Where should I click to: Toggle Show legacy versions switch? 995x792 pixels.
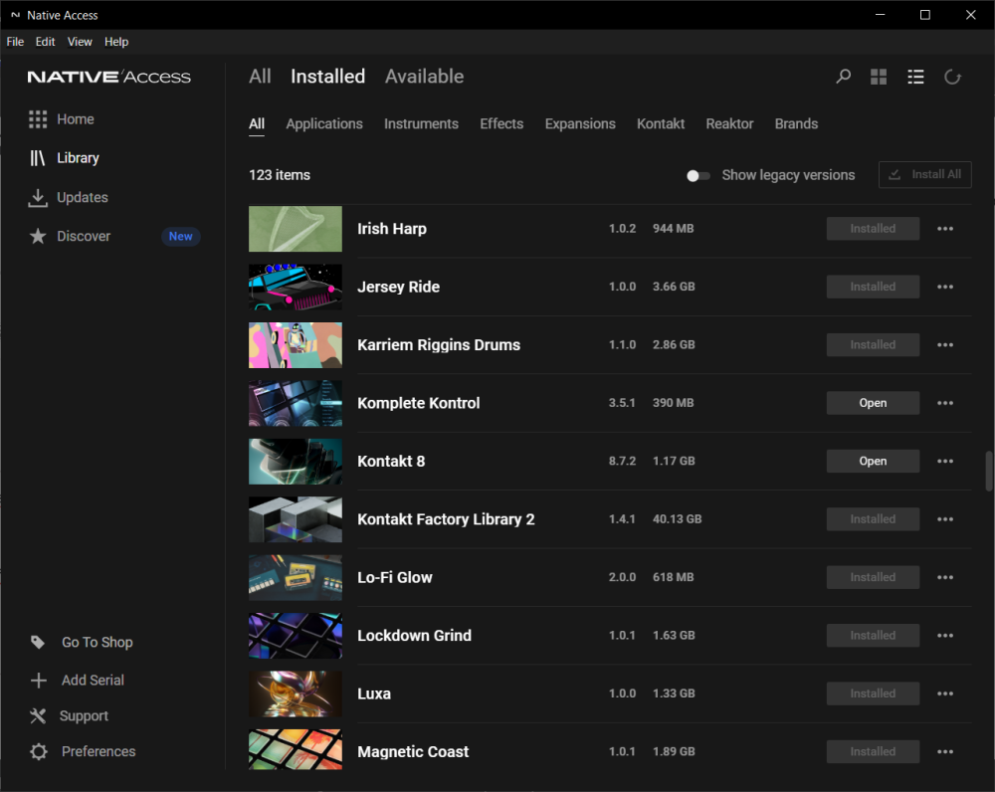698,176
